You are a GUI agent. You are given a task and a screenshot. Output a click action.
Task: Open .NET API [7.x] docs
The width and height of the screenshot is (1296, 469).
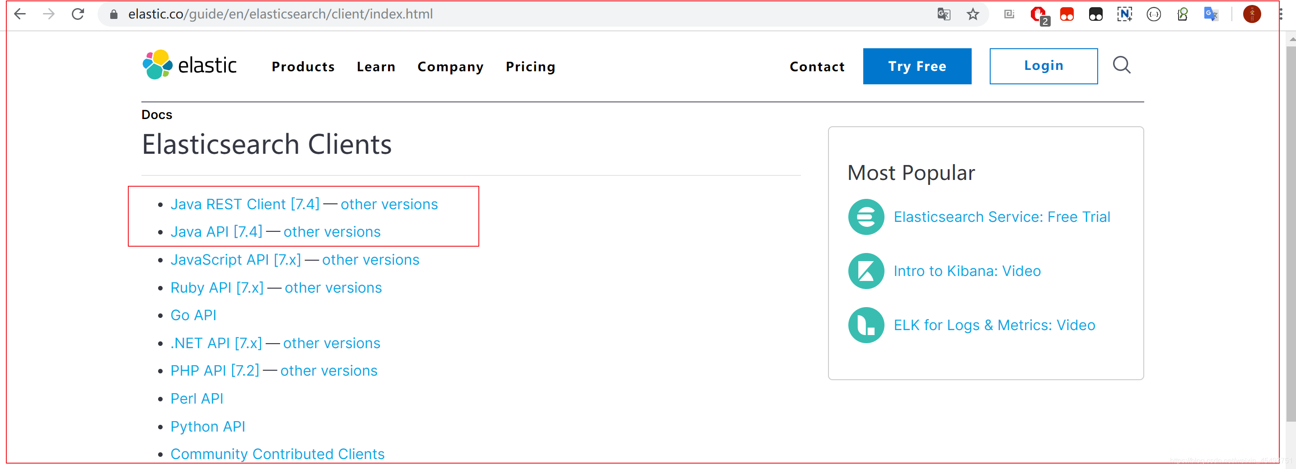coord(216,344)
